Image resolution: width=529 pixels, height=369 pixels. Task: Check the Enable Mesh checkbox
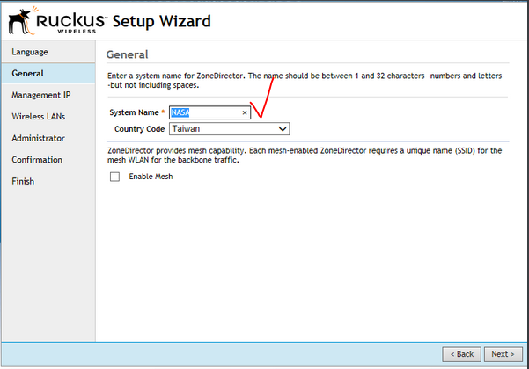pos(114,177)
